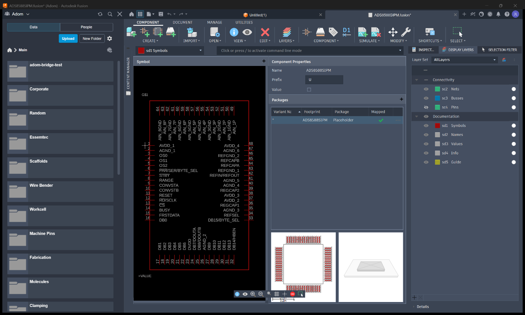Click the sd5 Guide yellow color swatch

[x=437, y=162]
